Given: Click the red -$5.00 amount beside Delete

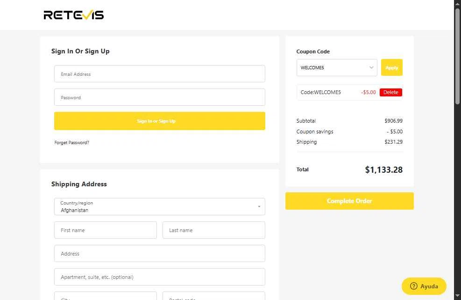Looking at the screenshot, I should click(x=369, y=92).
